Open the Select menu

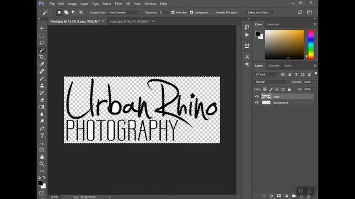[106, 4]
